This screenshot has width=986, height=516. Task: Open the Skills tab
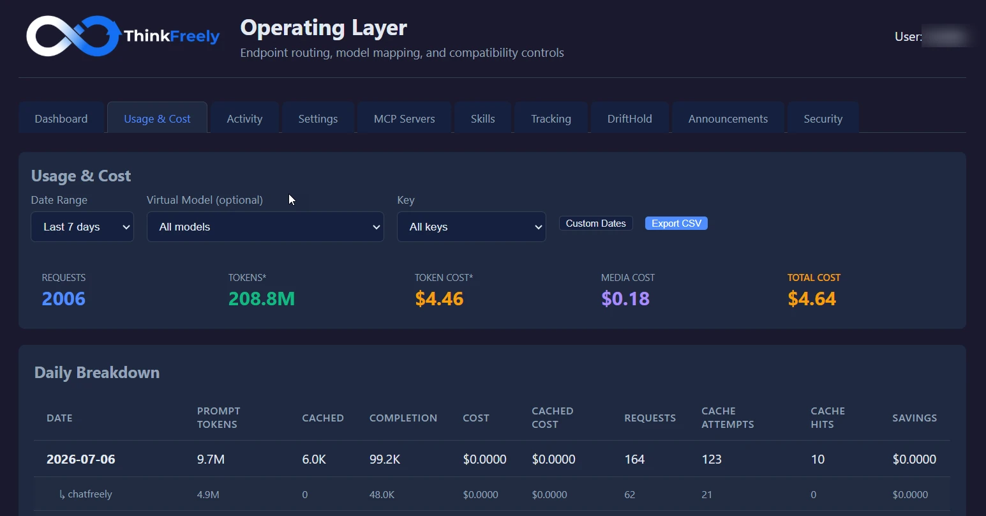(x=483, y=118)
